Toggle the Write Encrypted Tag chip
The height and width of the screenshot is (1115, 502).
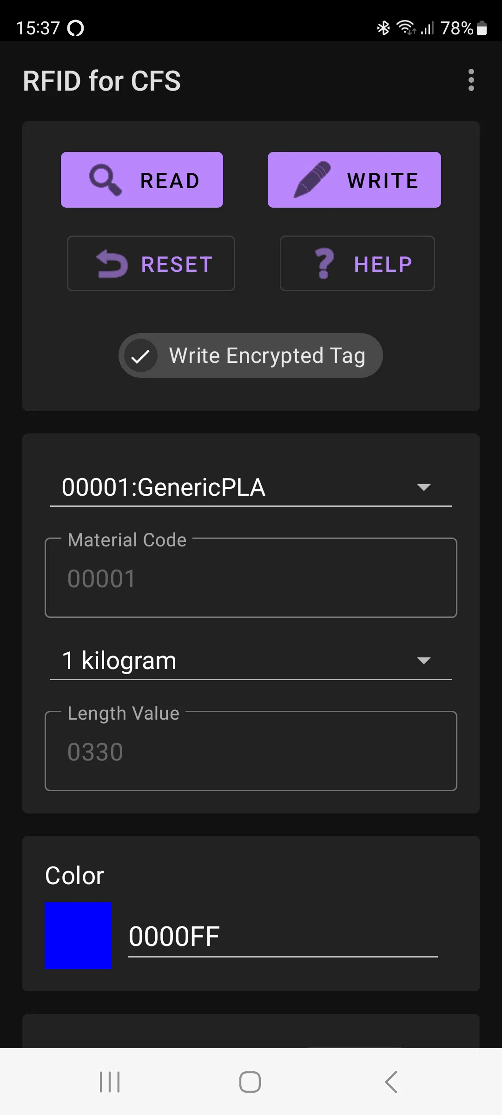click(x=267, y=356)
